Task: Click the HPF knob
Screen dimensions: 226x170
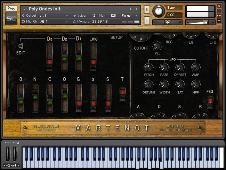Action: point(196,85)
